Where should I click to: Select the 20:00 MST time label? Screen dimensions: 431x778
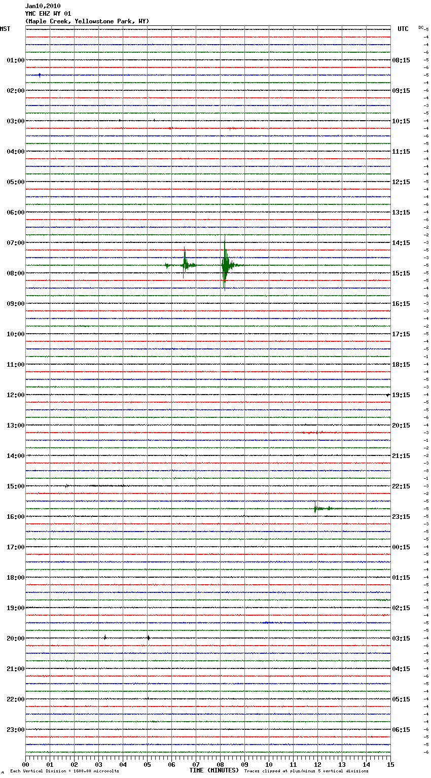pos(16,639)
